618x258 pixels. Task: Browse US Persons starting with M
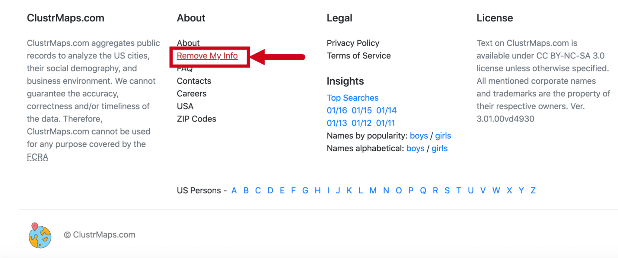point(373,190)
